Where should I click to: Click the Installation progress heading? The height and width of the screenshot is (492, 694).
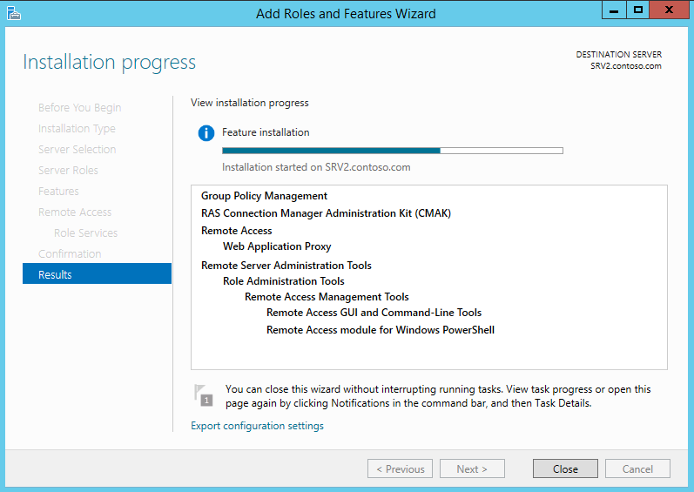coord(110,63)
